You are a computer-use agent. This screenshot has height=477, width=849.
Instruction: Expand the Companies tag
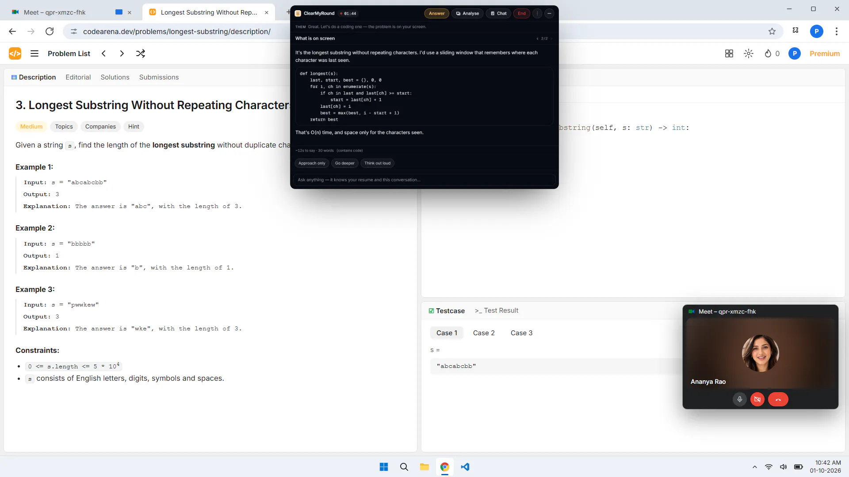pos(100,126)
